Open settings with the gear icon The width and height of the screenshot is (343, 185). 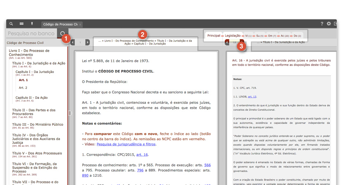click(329, 24)
